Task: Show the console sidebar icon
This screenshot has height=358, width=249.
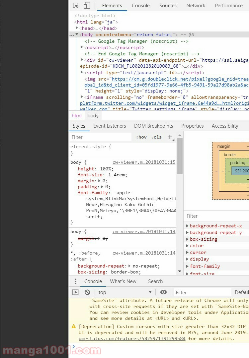Action: point(75,292)
